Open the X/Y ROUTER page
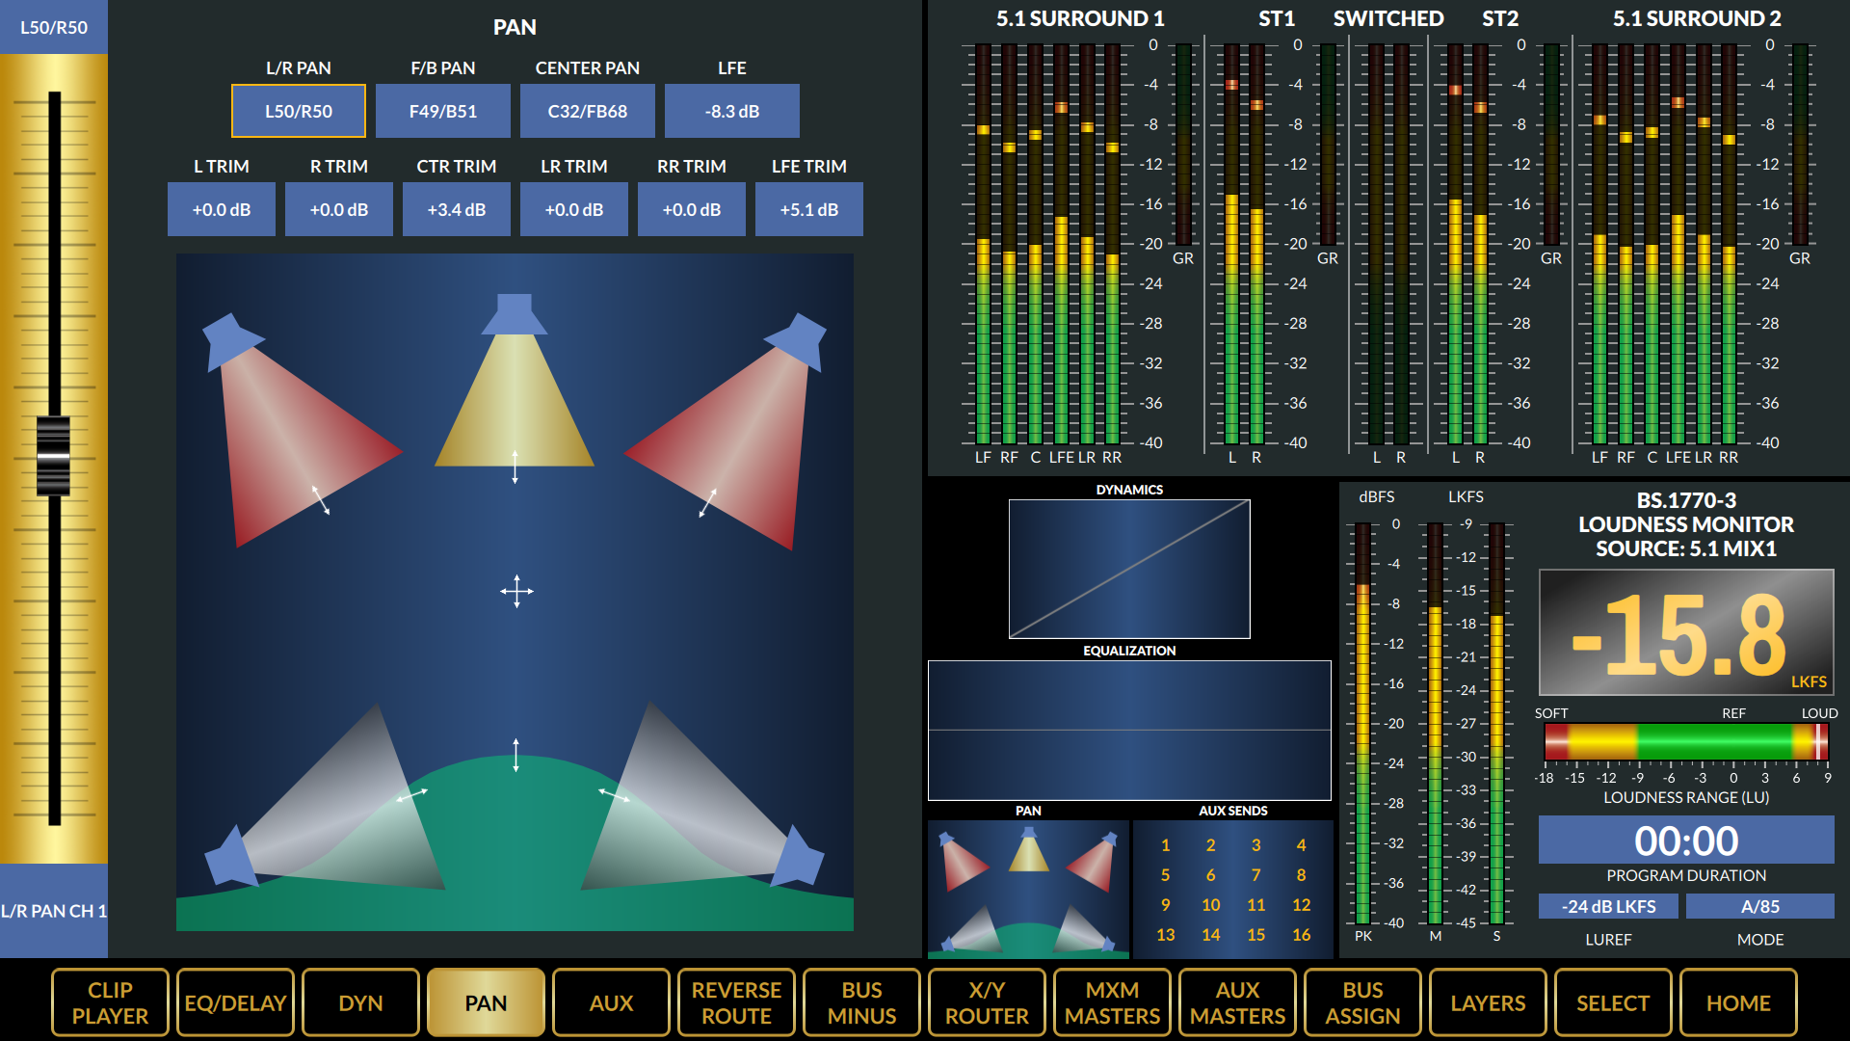Screen dimensions: 1850x1041 pyautogui.click(x=987, y=1002)
